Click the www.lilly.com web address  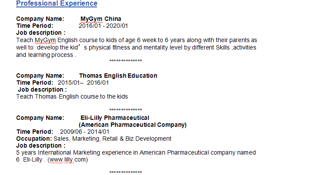click(x=67, y=160)
